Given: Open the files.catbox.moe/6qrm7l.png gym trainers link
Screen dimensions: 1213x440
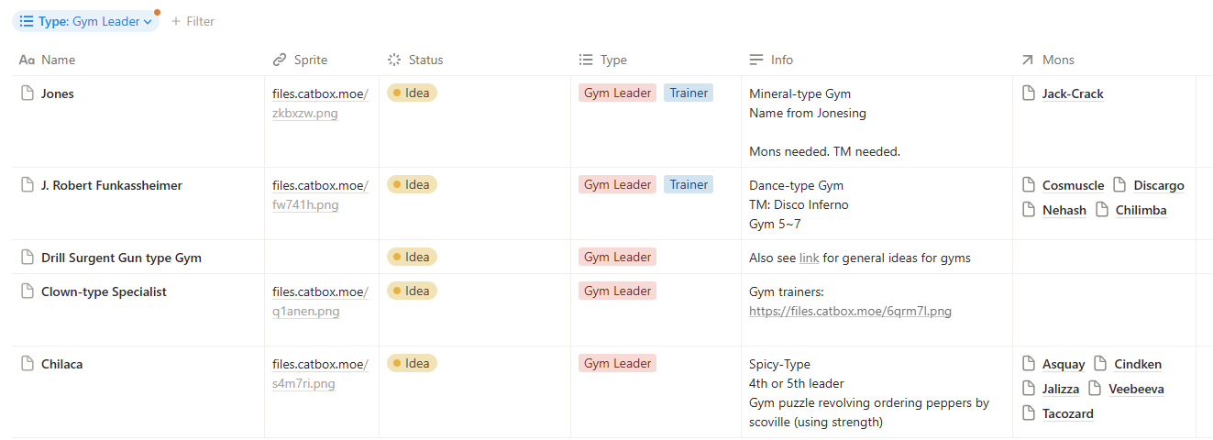Looking at the screenshot, I should [x=850, y=312].
